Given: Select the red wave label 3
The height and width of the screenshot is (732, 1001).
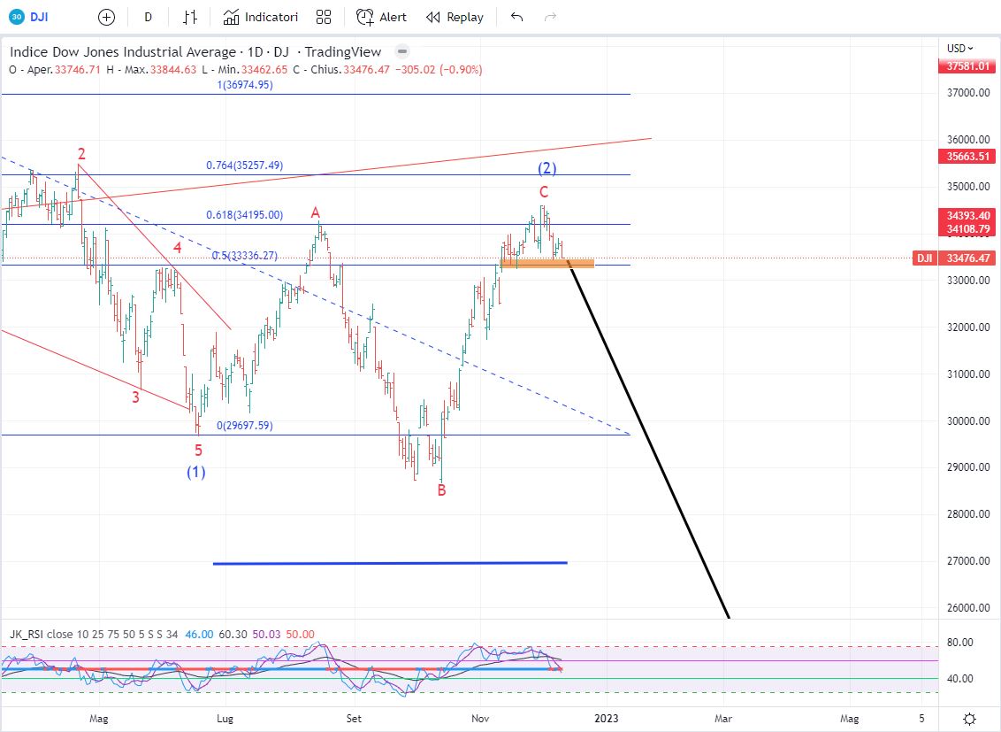Looking at the screenshot, I should coord(135,397).
